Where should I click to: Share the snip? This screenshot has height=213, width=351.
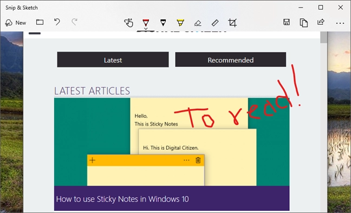click(321, 22)
